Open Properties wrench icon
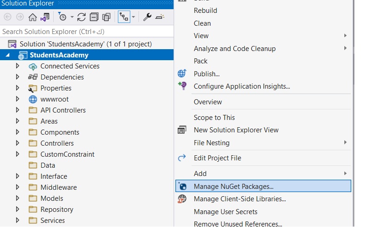 (147, 17)
